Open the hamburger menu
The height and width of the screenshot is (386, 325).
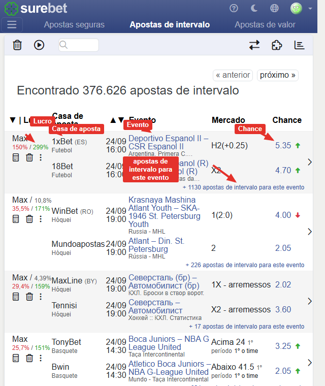pos(12,24)
